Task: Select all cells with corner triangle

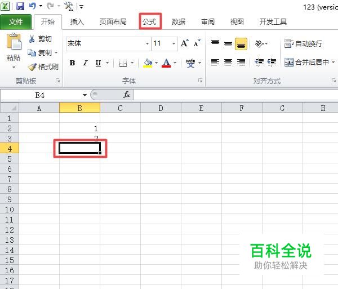Action: [x=10, y=108]
